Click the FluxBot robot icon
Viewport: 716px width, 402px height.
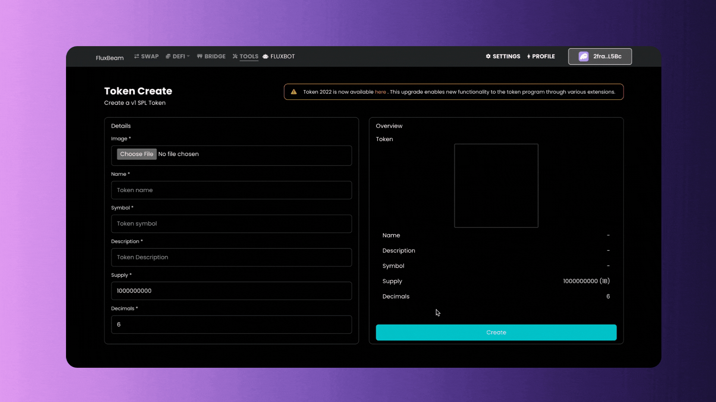coord(266,56)
